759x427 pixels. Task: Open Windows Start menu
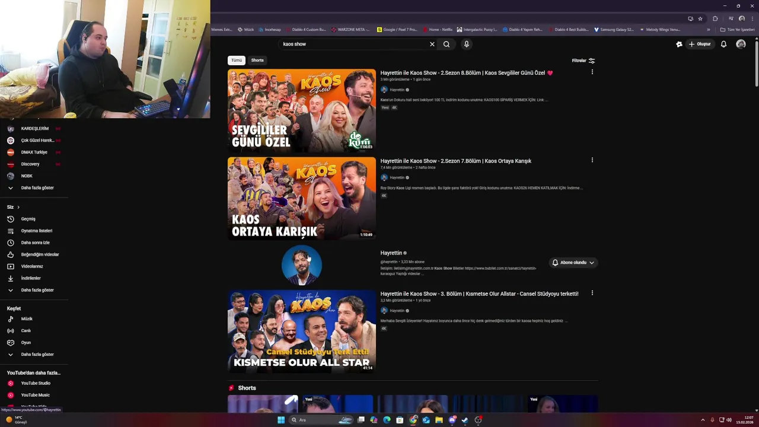(x=281, y=420)
